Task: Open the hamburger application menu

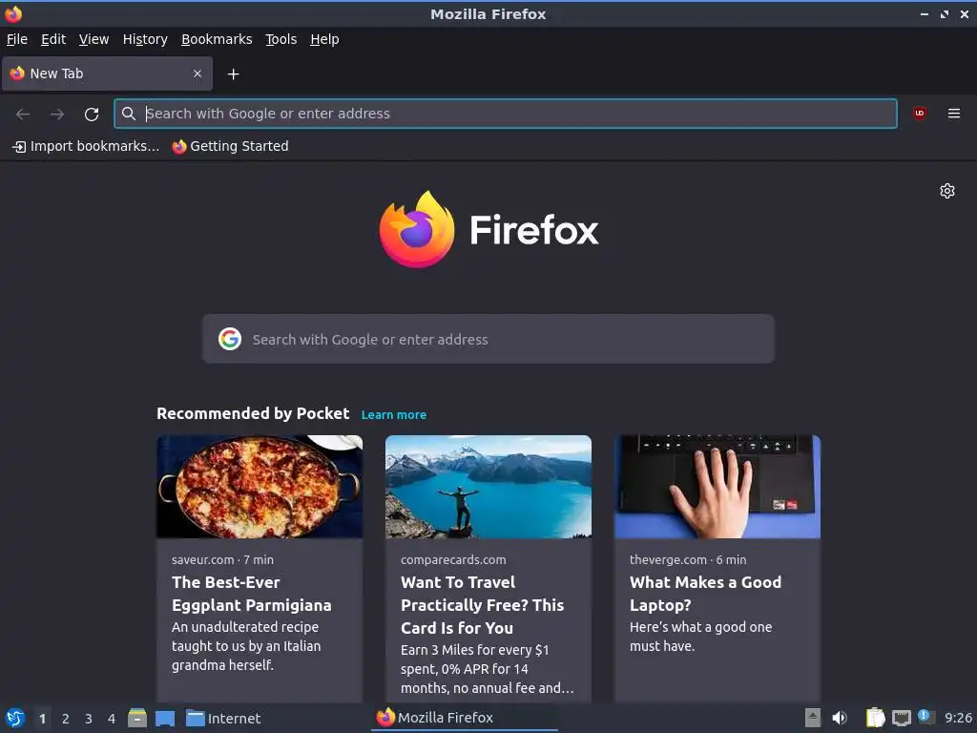Action: 954,114
